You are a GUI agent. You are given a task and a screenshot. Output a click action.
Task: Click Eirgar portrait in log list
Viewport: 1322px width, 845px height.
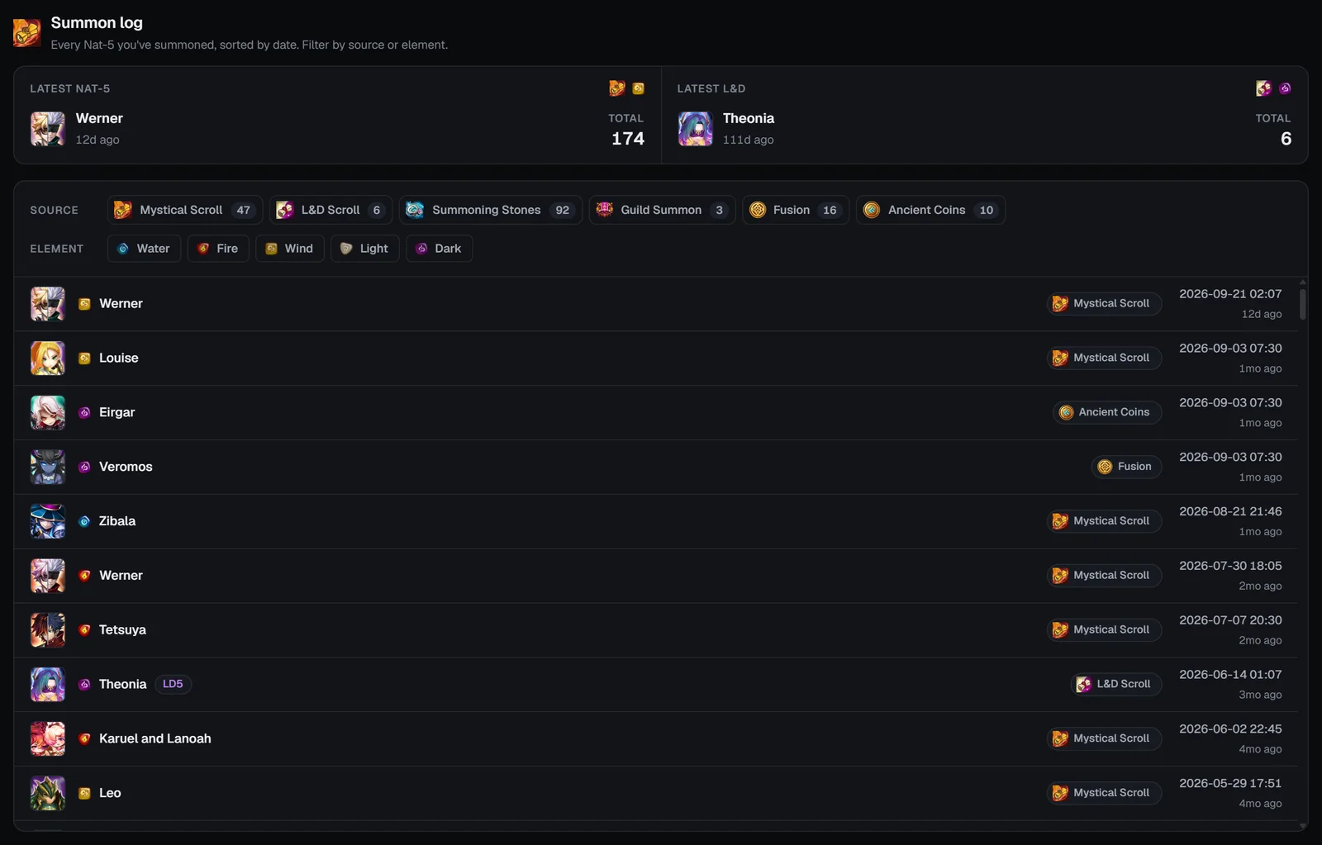[48, 412]
